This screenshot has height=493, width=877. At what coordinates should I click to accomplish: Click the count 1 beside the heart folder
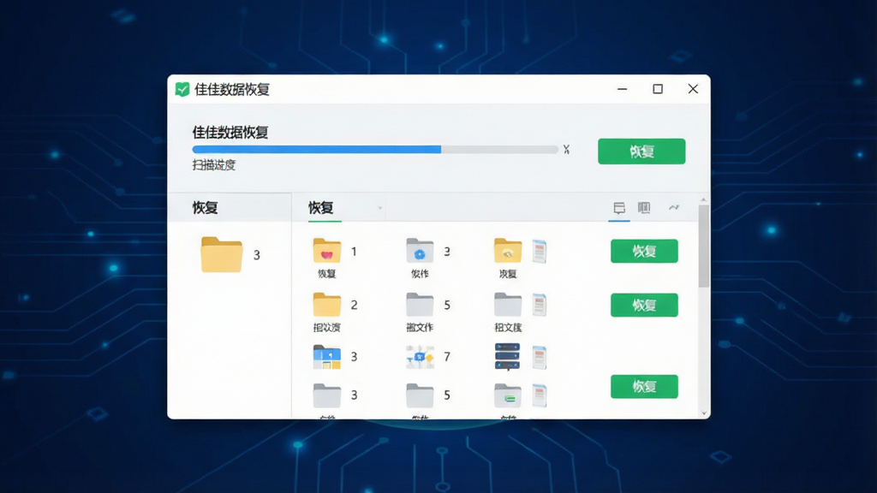(x=354, y=252)
